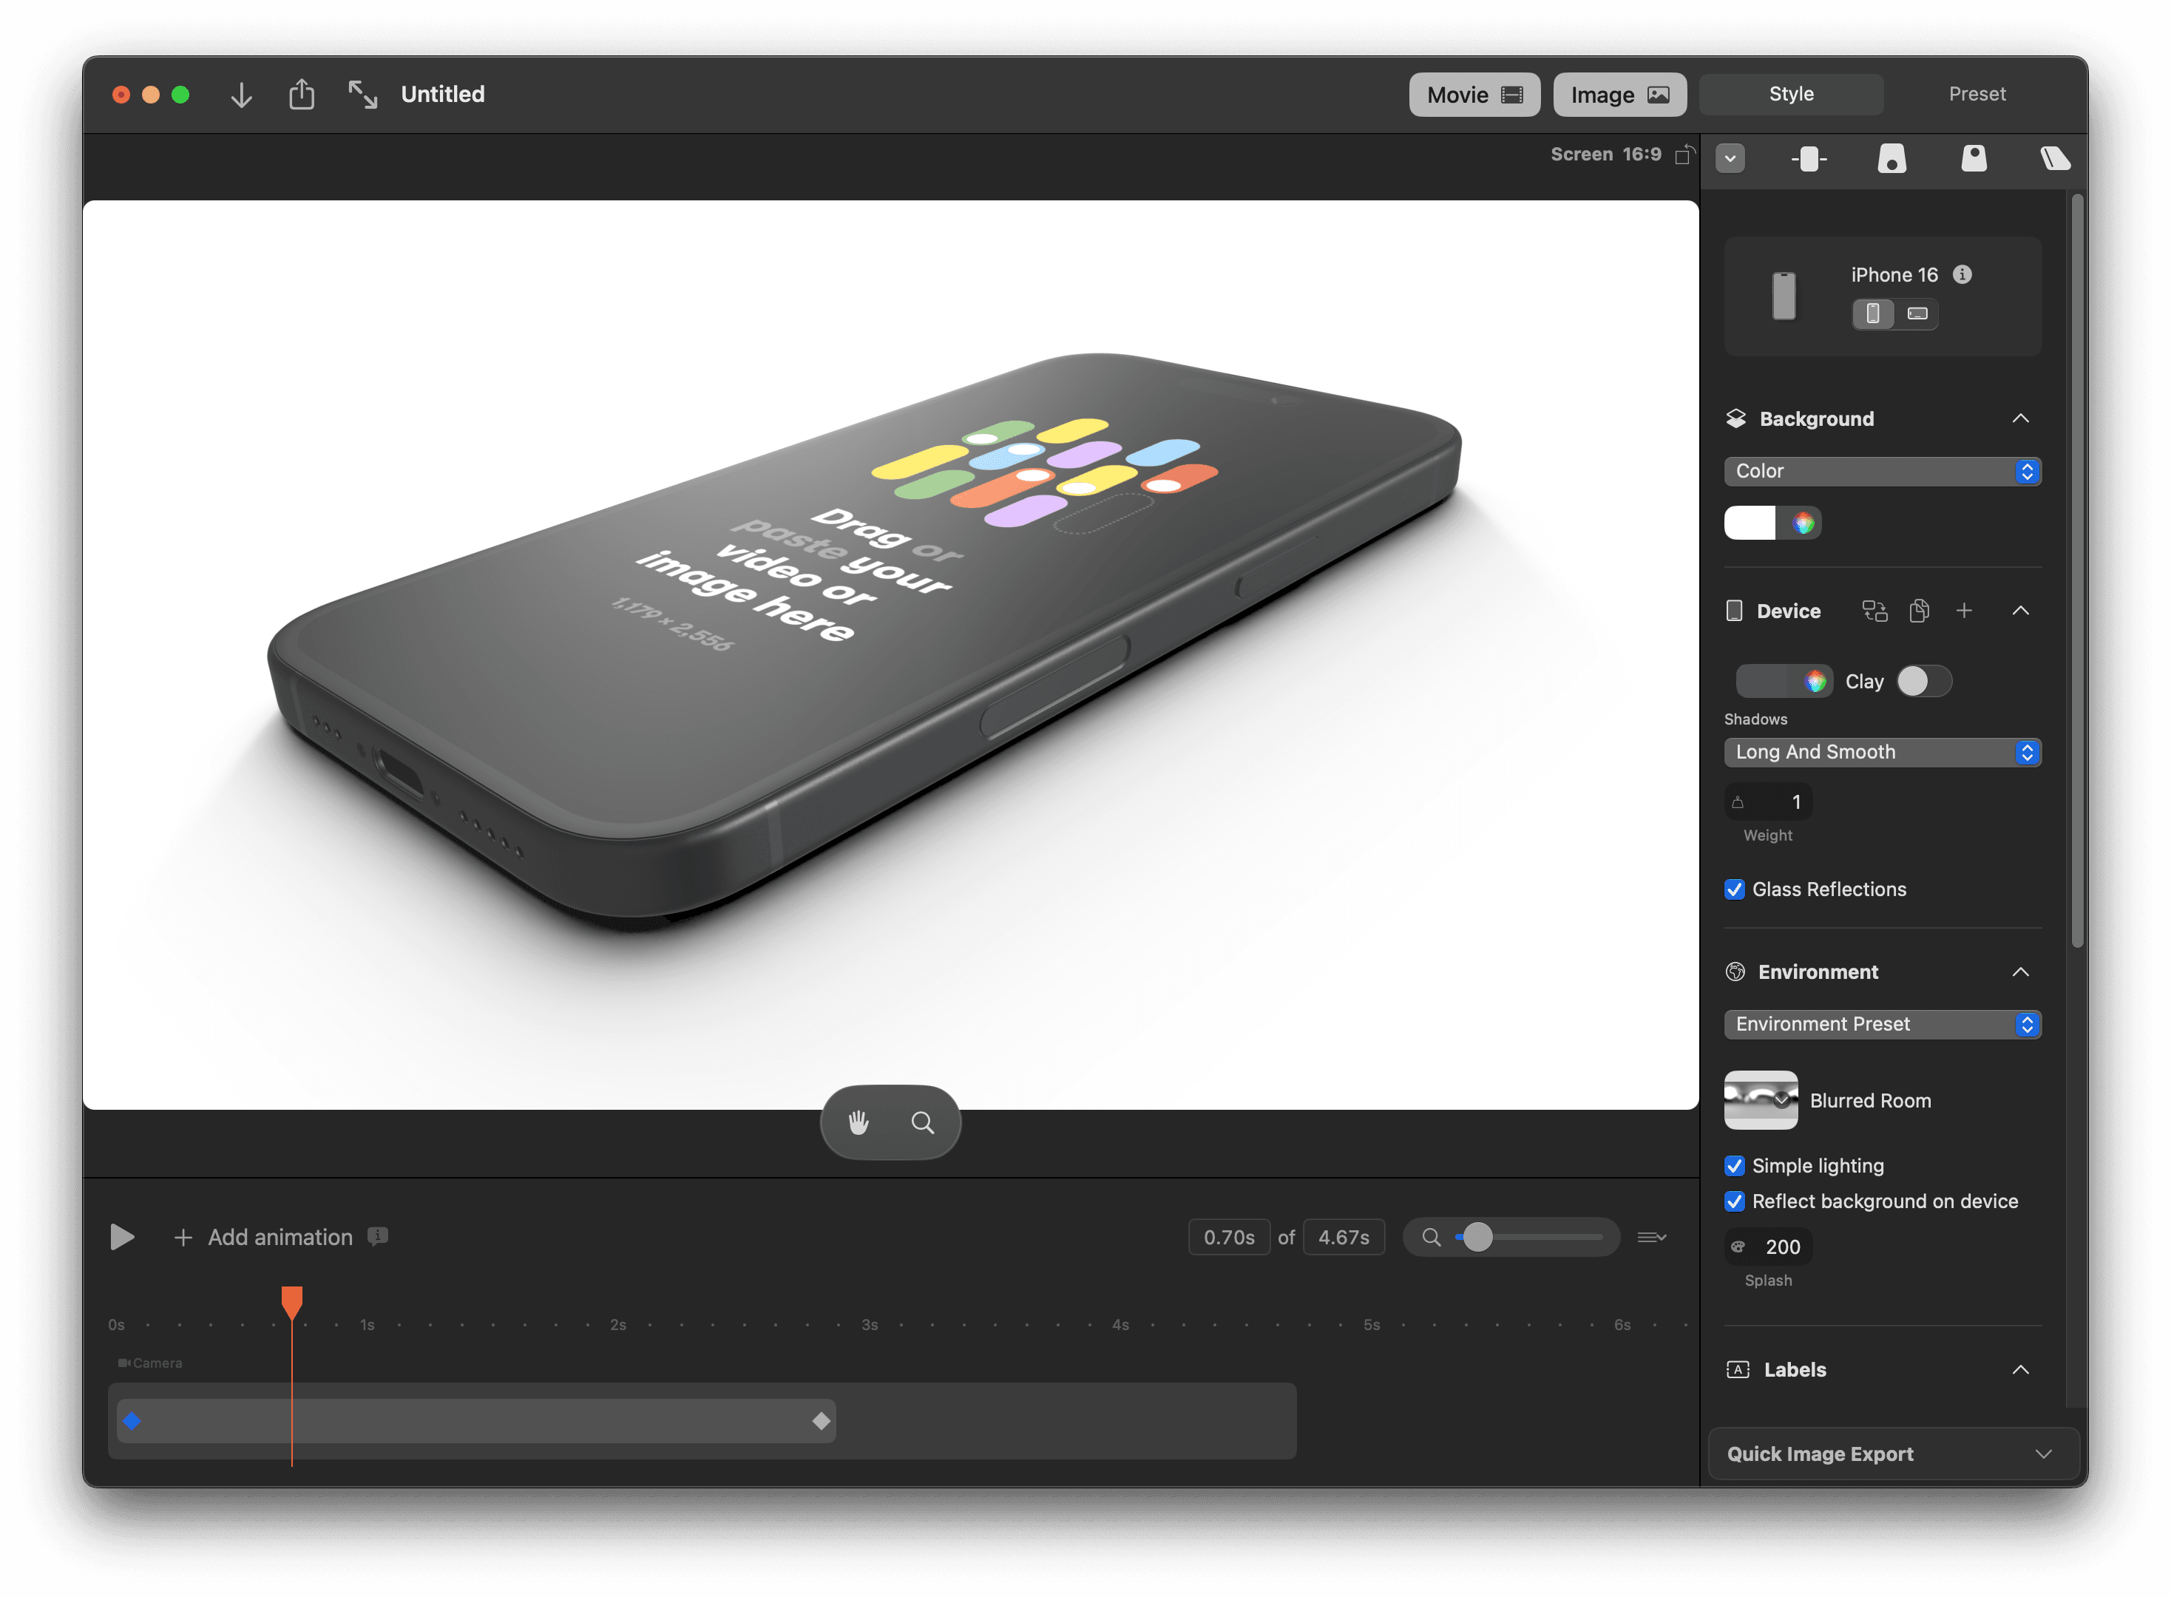Click the Movie export button
Viewport: 2171px width, 1597px height.
coord(1474,95)
